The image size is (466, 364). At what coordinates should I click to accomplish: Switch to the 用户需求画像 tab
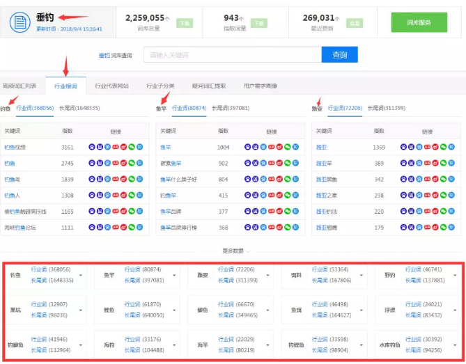pyautogui.click(x=260, y=86)
